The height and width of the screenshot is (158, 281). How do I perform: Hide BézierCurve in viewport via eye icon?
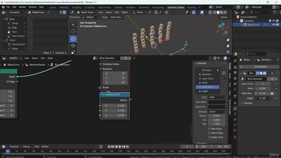274,25
